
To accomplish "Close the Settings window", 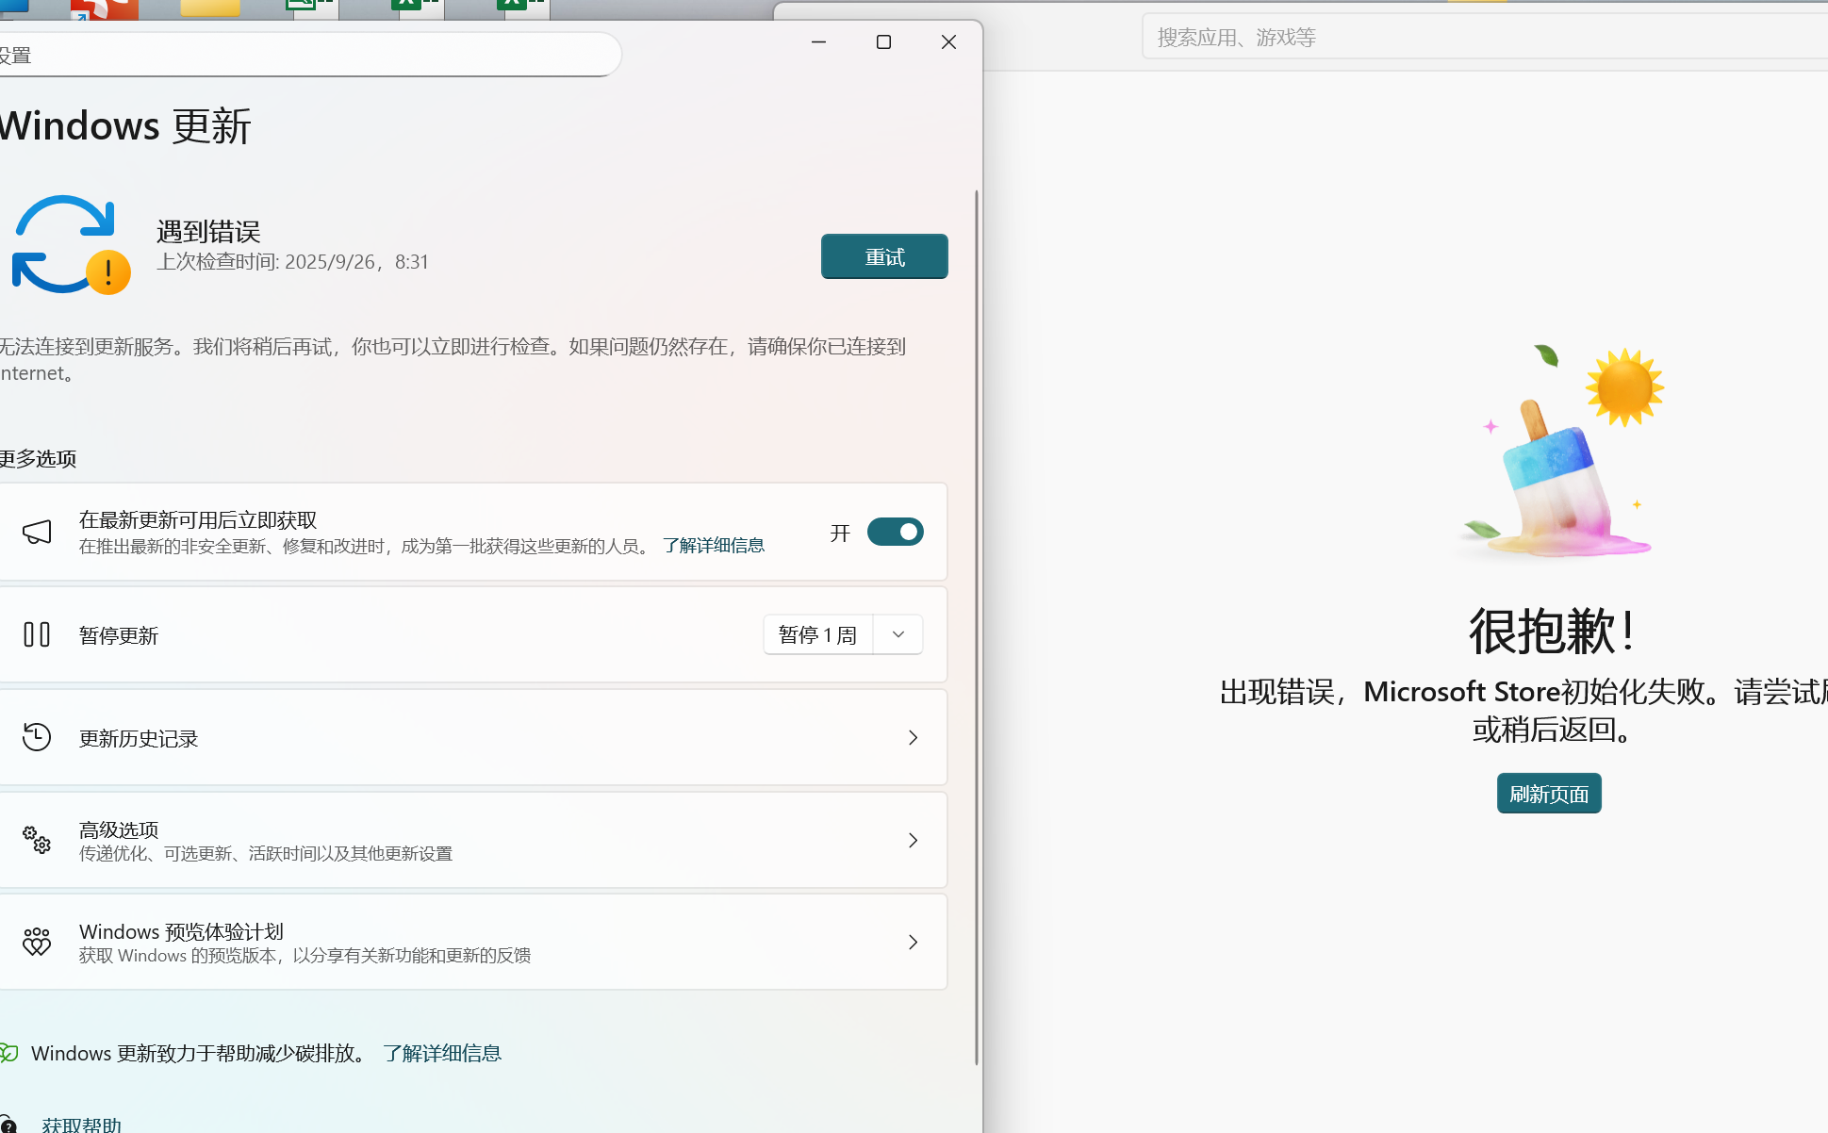I will coord(948,41).
